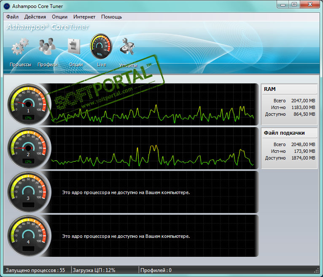The height and width of the screenshot is (277, 323).
Task: Click RAM available value 864,50 MB
Action: click(x=304, y=114)
